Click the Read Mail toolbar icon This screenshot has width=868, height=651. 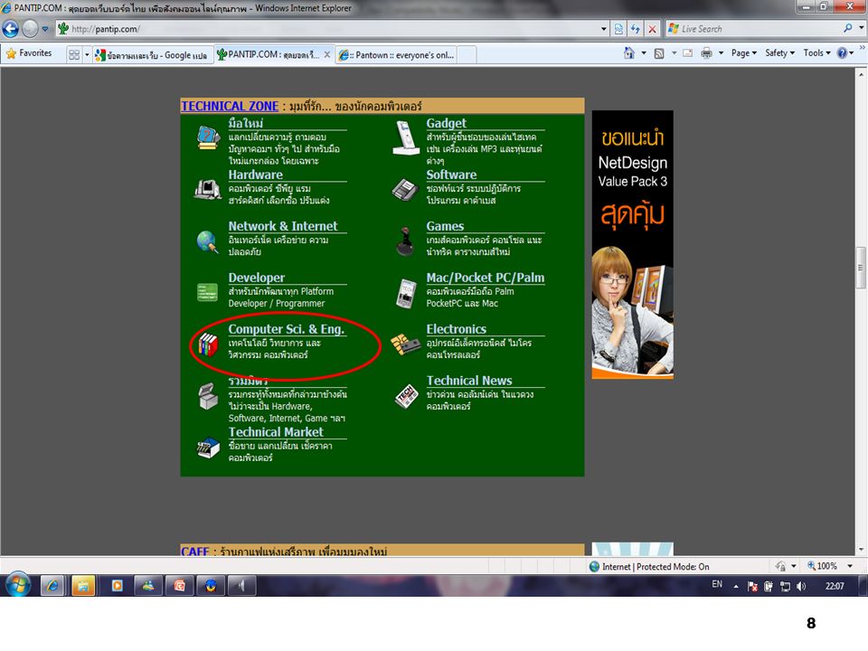coord(687,53)
